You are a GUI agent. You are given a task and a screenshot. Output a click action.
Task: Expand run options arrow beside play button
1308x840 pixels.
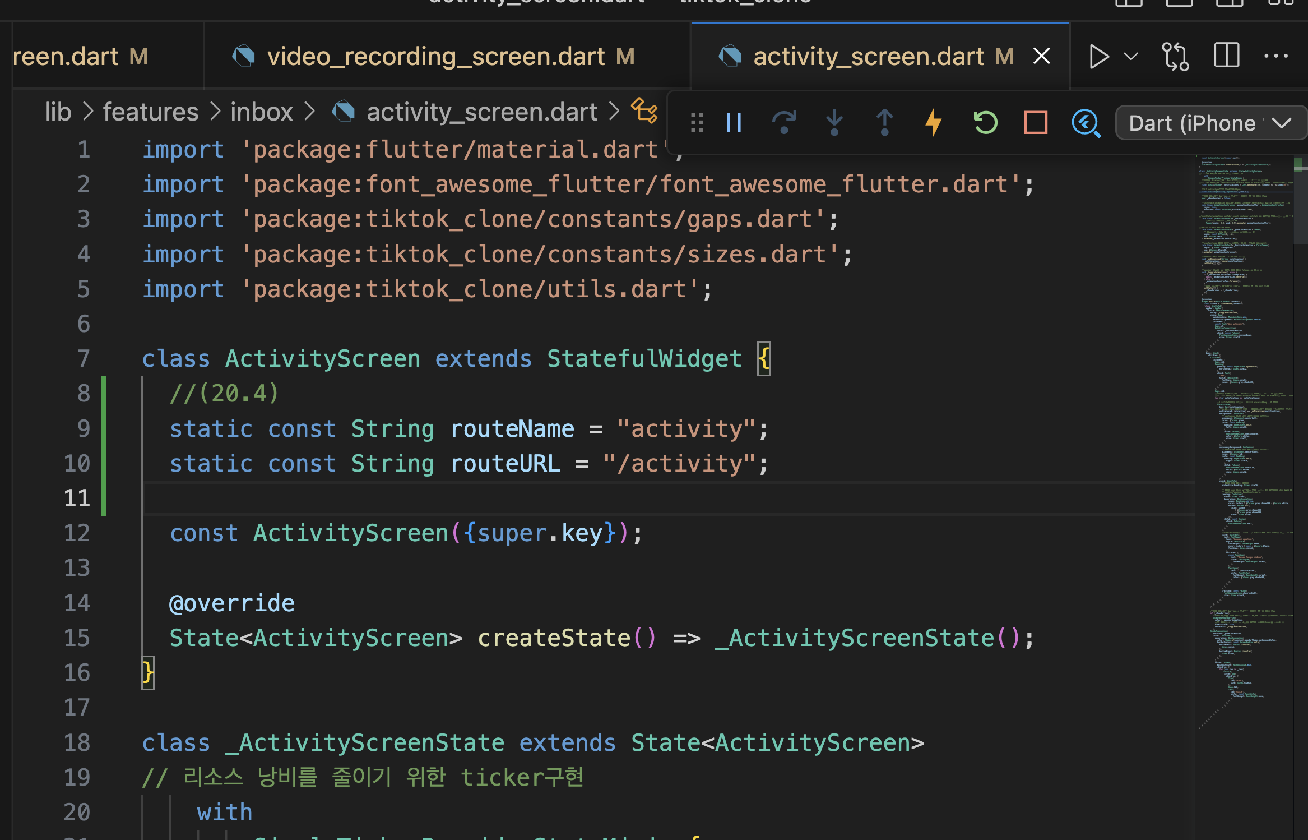click(x=1131, y=57)
